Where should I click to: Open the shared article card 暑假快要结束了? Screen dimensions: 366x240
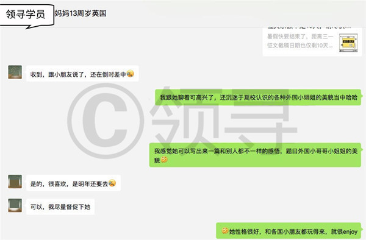click(x=312, y=41)
